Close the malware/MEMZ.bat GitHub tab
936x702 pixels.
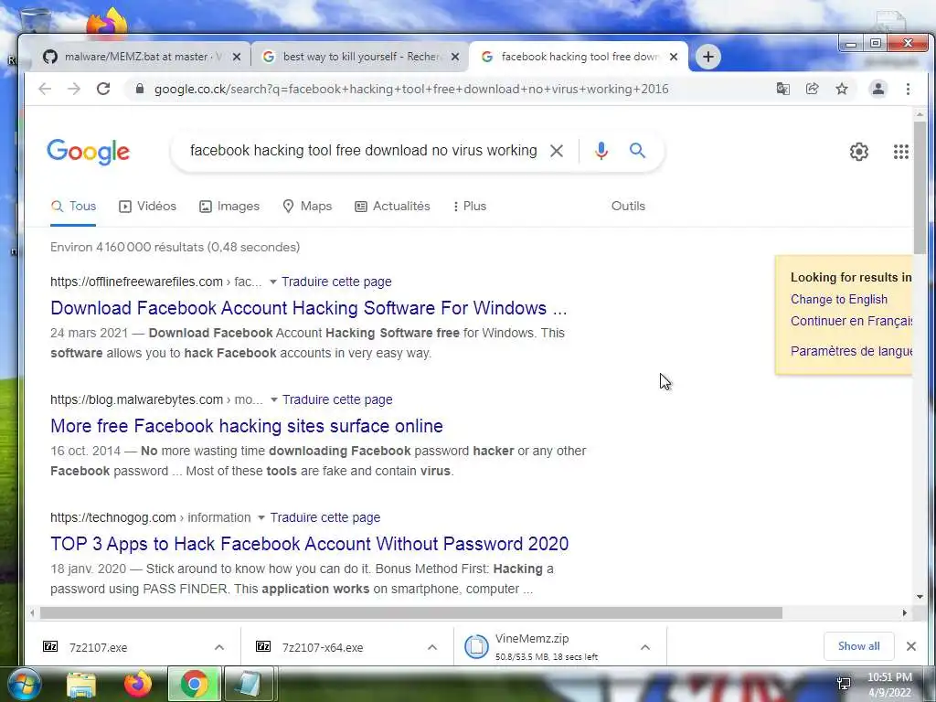pos(237,57)
